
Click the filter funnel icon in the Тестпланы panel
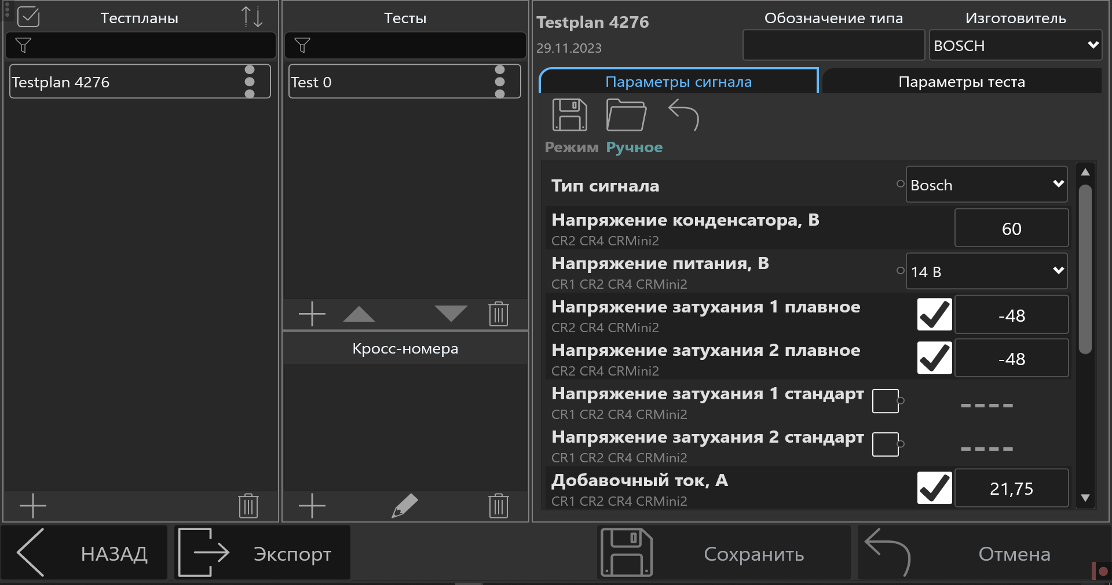tap(23, 45)
